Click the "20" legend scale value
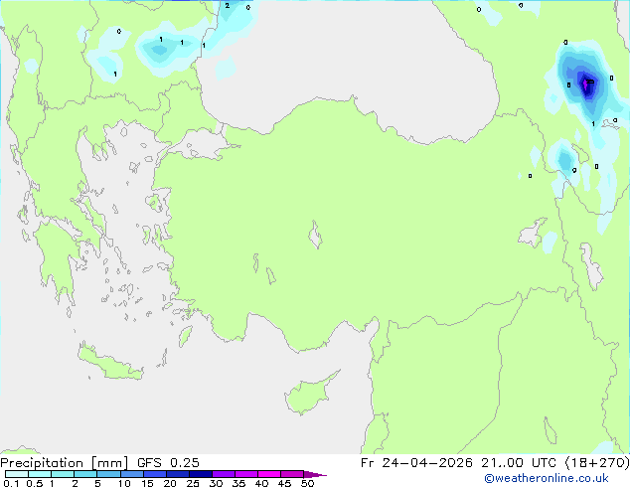 (170, 483)
